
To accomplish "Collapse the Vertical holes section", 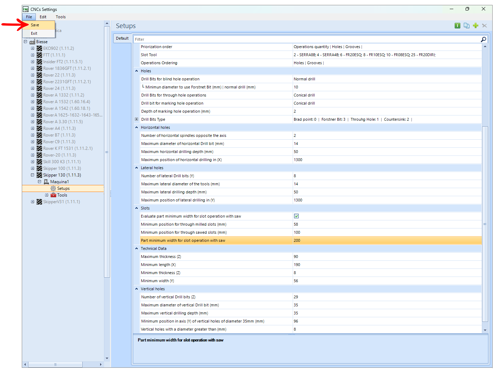I will (x=137, y=289).
